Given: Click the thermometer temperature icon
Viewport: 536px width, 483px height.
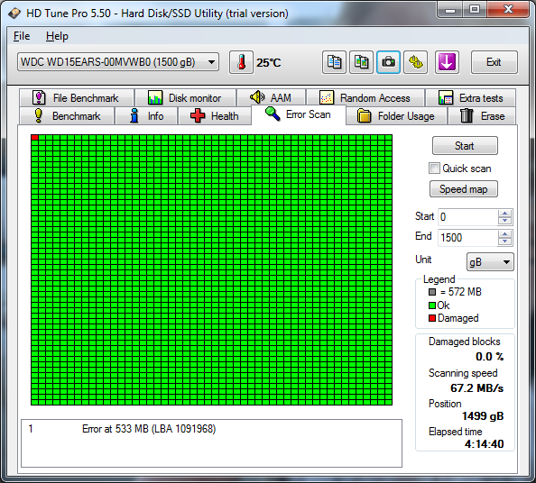Looking at the screenshot, I should 241,62.
